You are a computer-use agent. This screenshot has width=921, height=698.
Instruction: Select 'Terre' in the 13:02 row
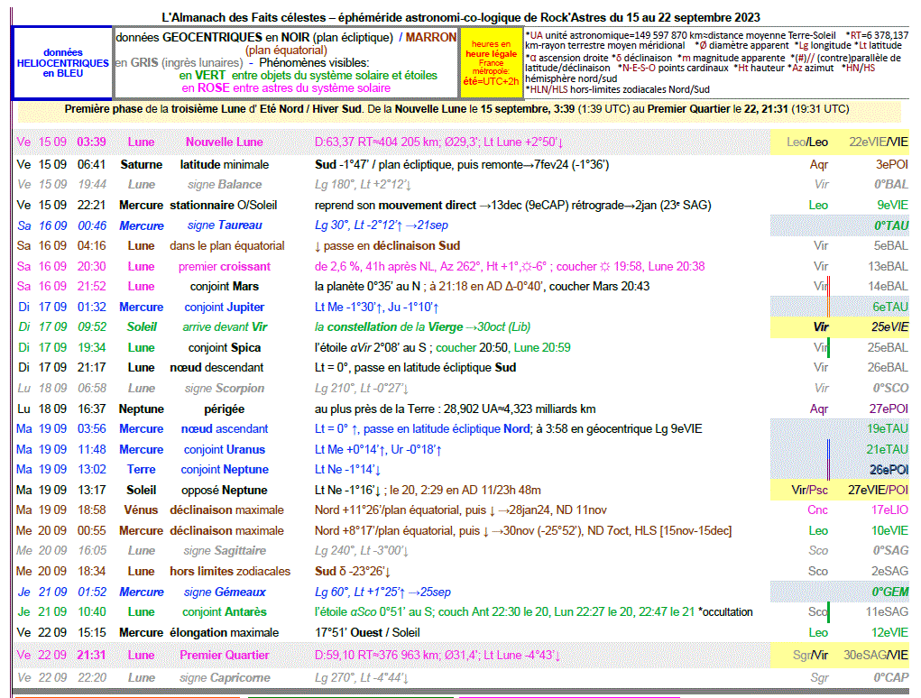pyautogui.click(x=141, y=470)
